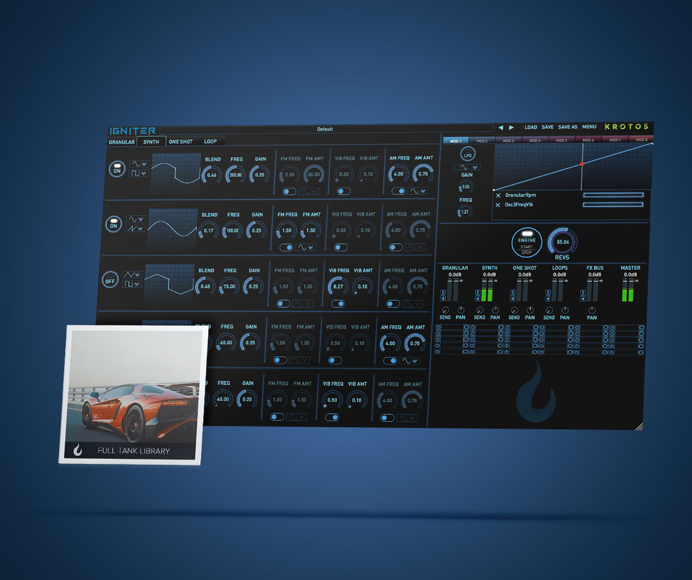Switch to the One Shot tab
The image size is (692, 580).
181,142
